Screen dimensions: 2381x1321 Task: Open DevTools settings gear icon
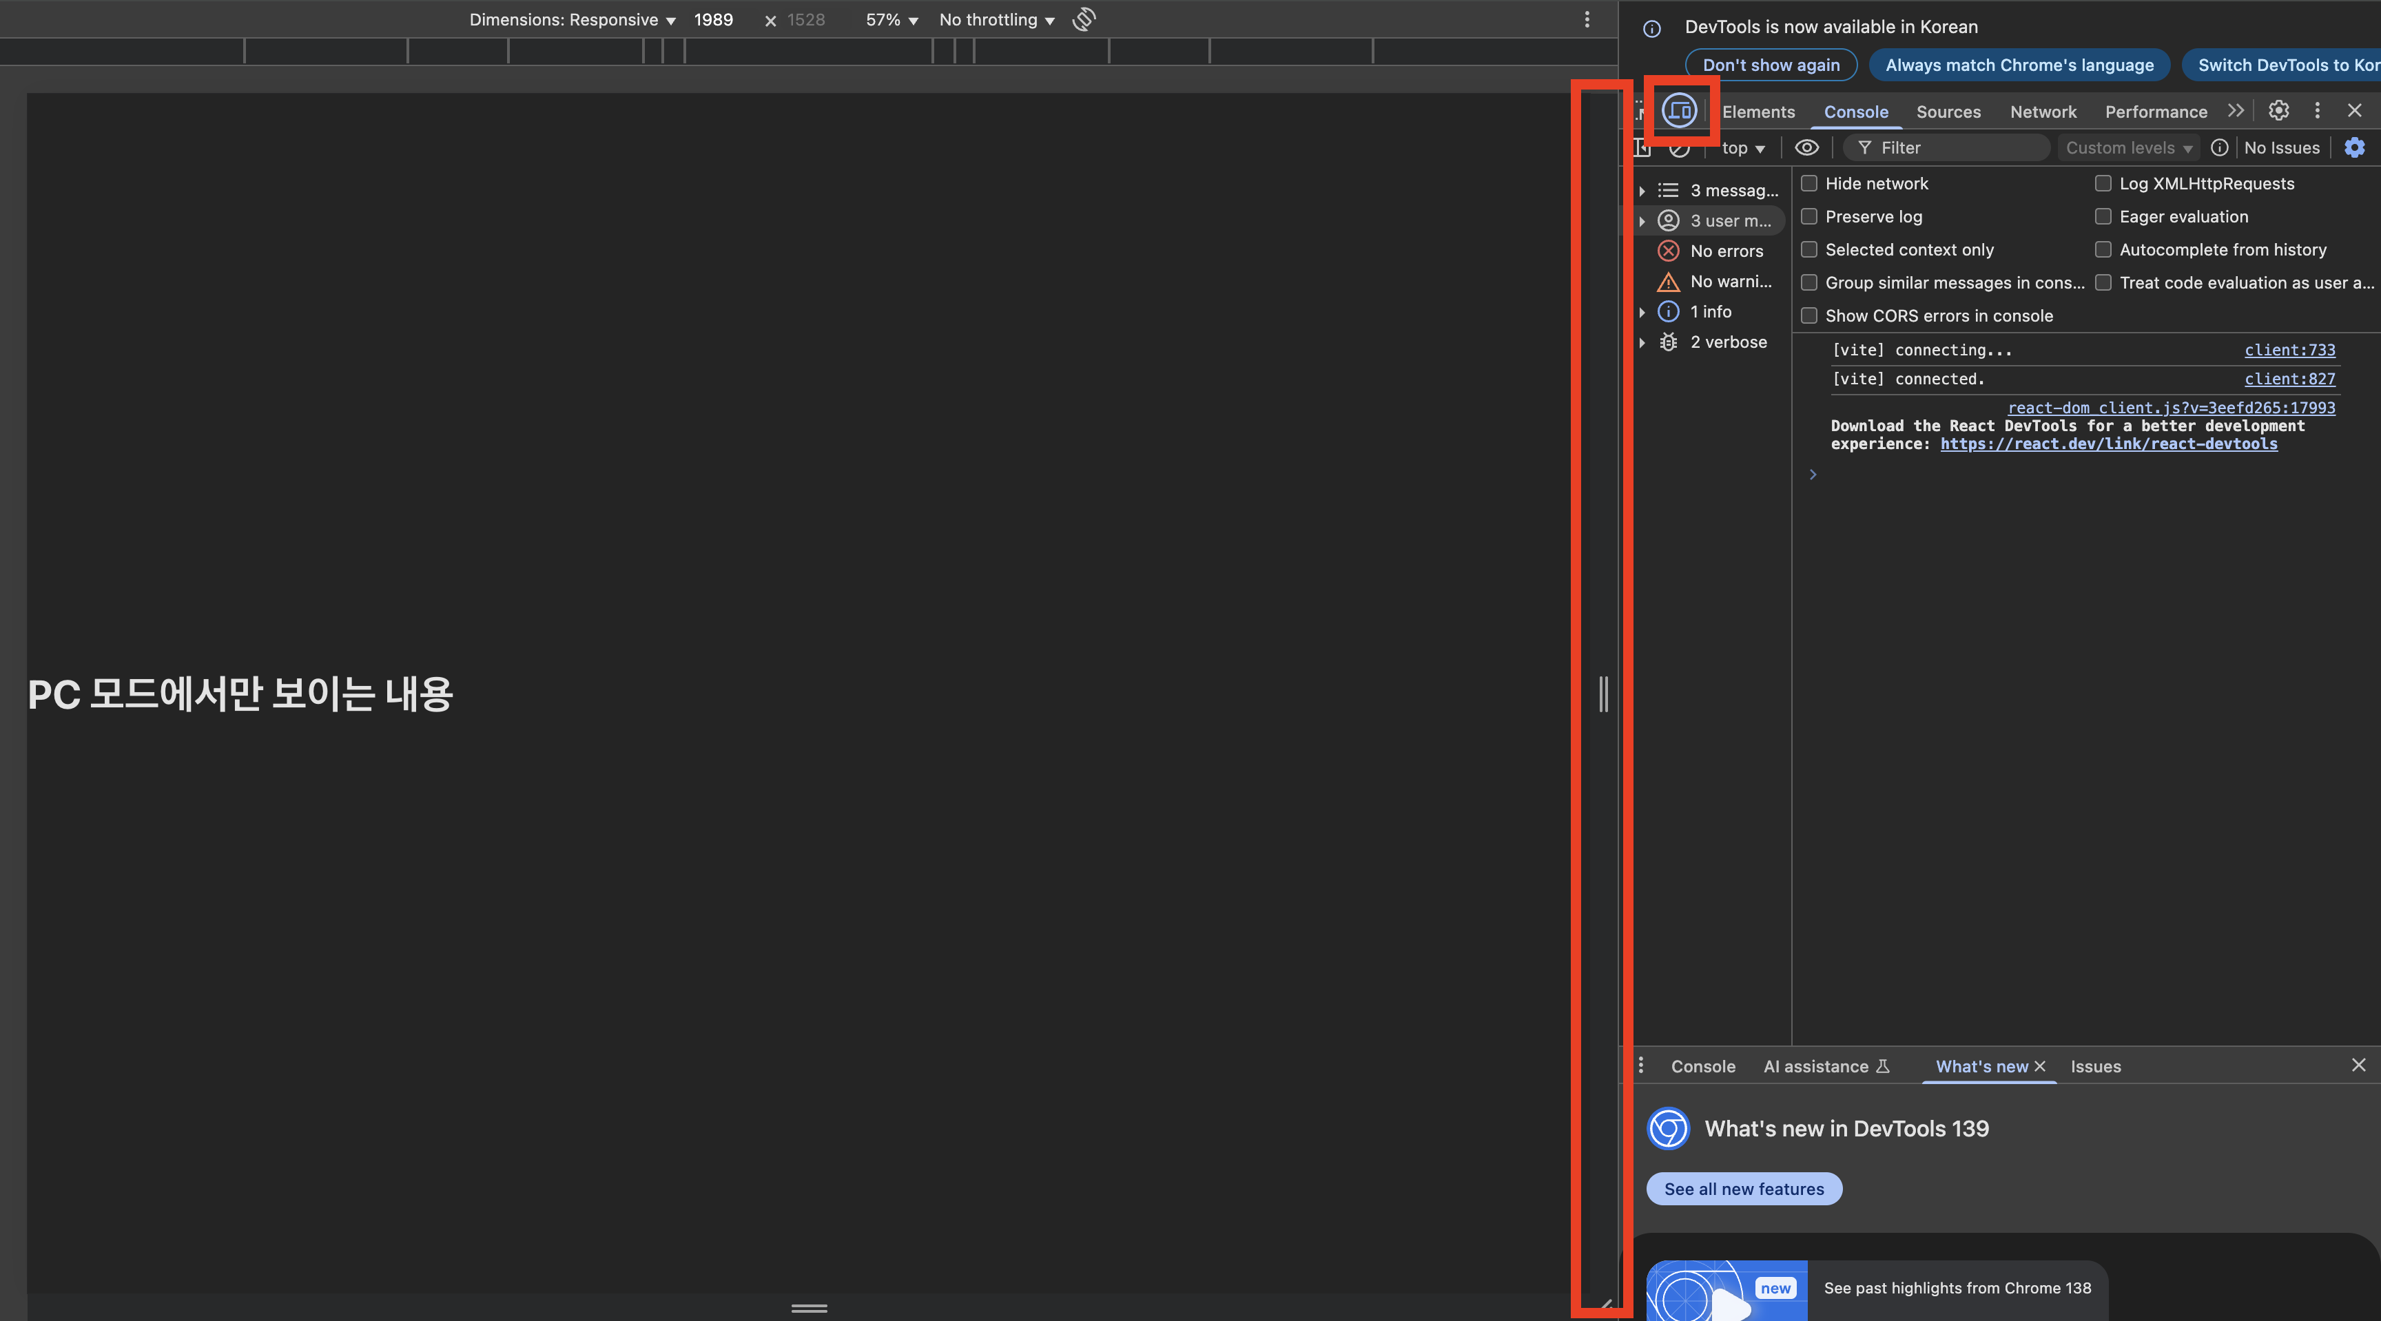(2278, 111)
